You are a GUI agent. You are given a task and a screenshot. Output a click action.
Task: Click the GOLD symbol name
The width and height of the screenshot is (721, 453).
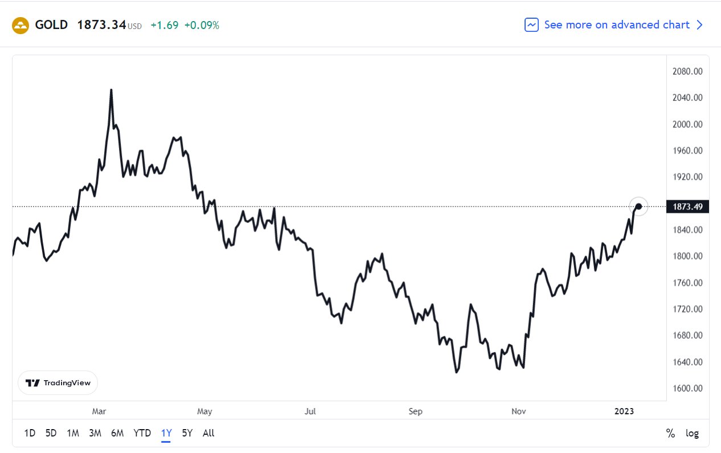(x=51, y=25)
